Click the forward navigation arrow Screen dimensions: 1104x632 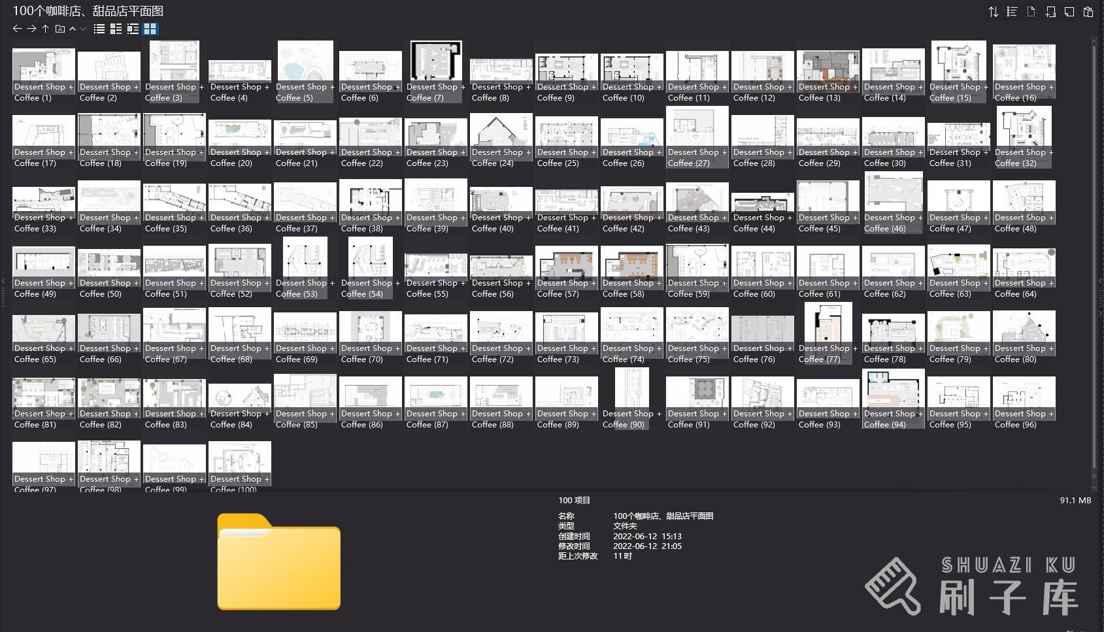(x=31, y=29)
